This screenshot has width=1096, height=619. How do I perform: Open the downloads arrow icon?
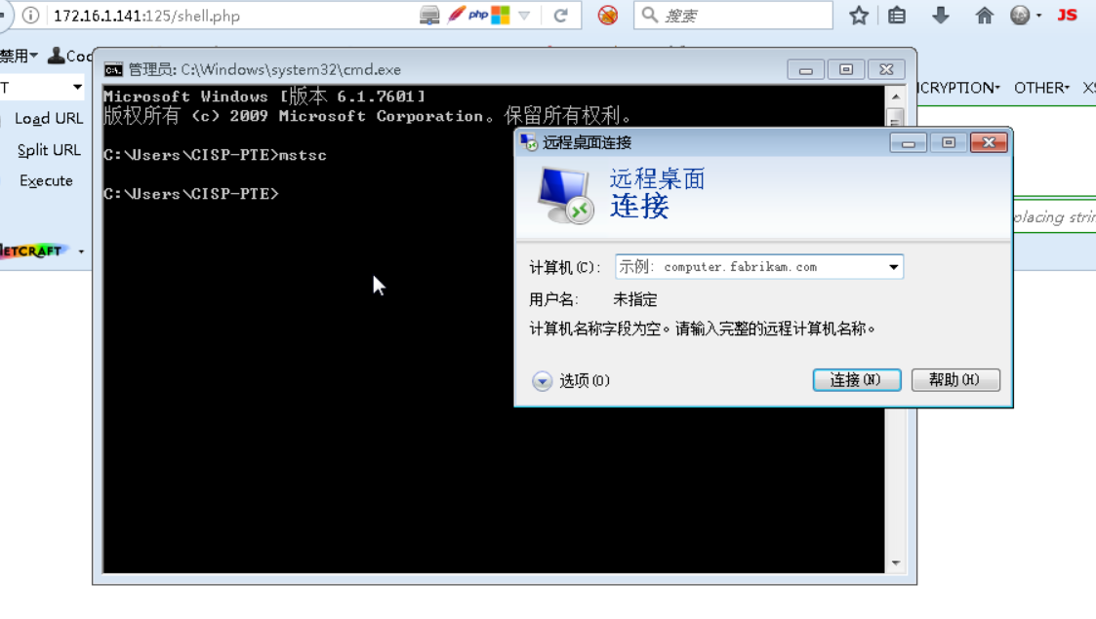click(x=941, y=16)
